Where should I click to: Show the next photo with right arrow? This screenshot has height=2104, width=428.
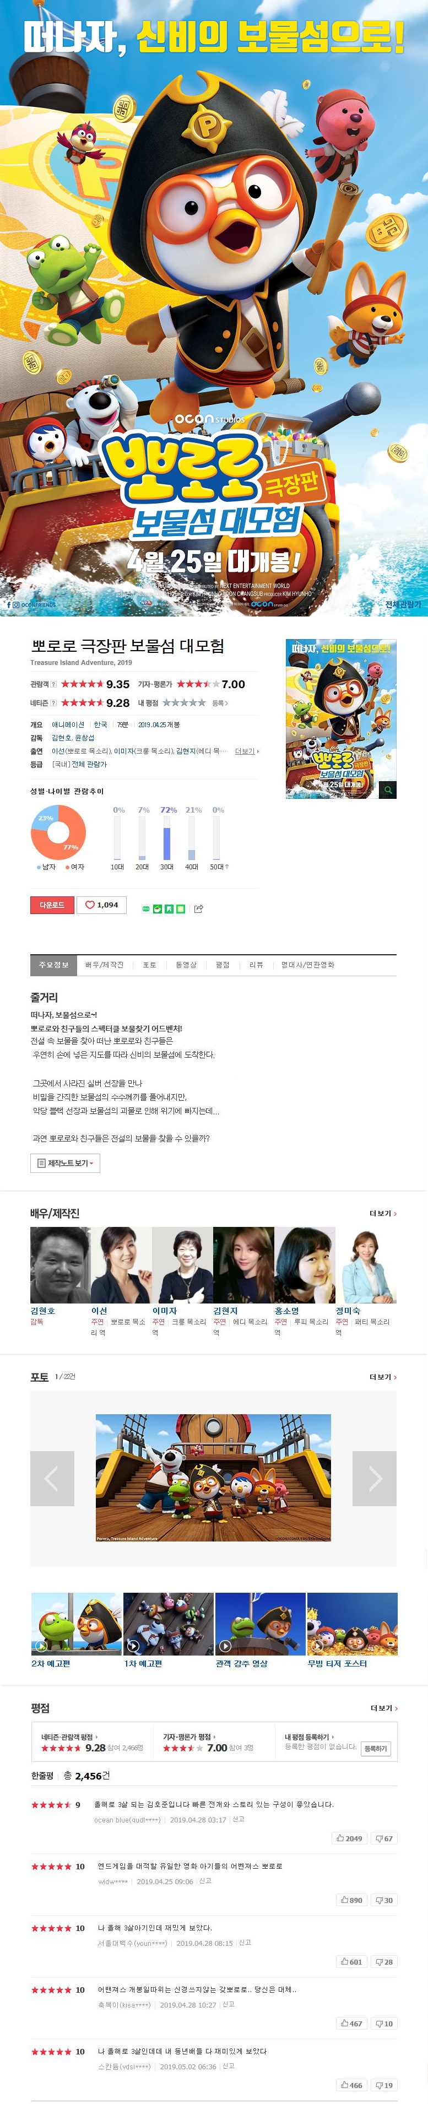374,1478
